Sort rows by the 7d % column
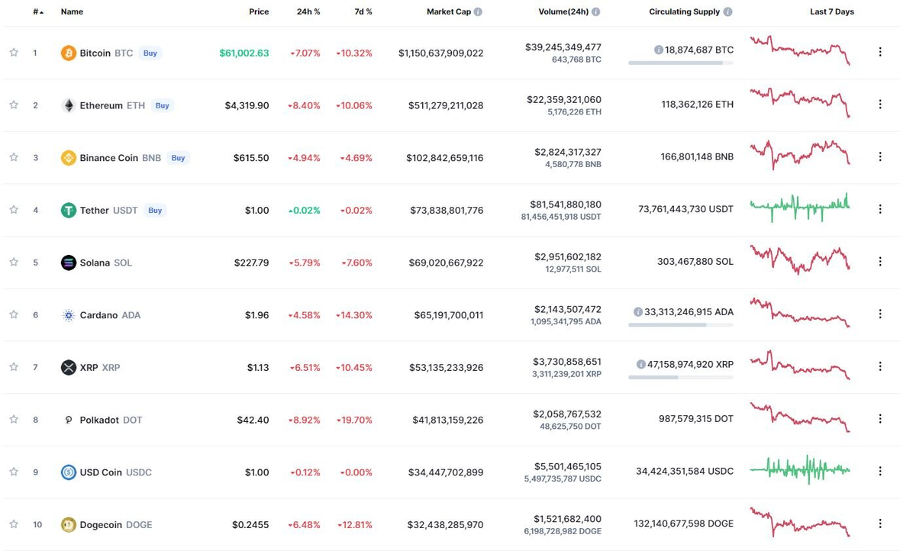 point(364,11)
